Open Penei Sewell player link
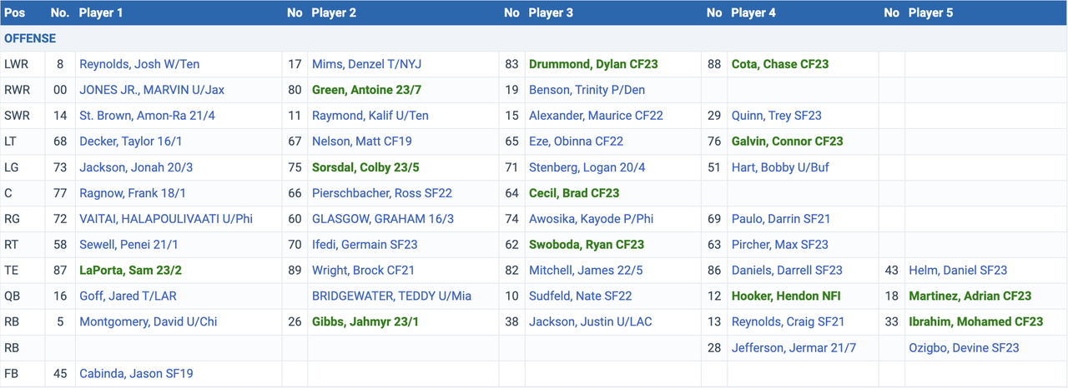The height and width of the screenshot is (388, 1068). [x=128, y=244]
